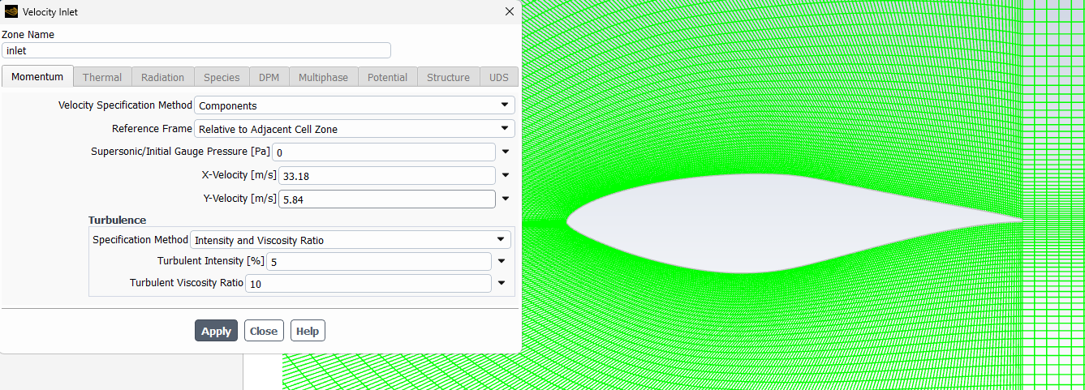Click the X-Velocity field showing 33.18

tap(386, 176)
